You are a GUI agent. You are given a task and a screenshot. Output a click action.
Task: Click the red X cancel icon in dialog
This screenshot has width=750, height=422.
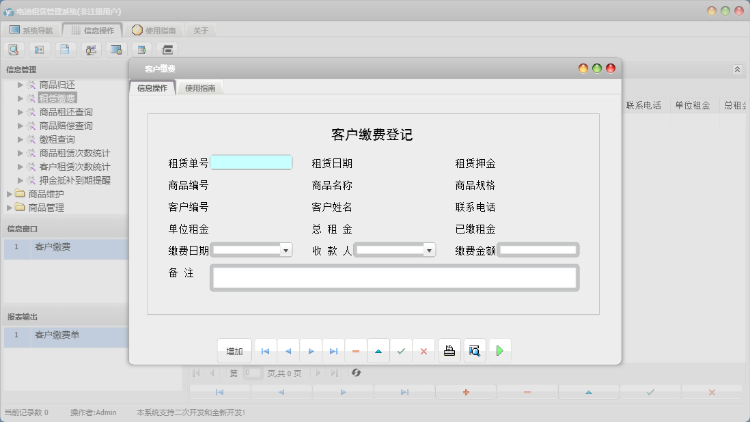pos(423,351)
